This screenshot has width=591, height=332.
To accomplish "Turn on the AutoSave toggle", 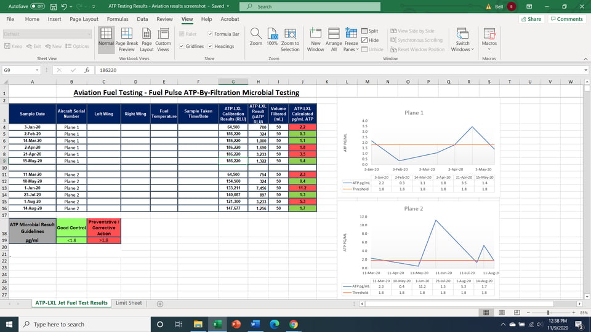I will tap(38, 6).
